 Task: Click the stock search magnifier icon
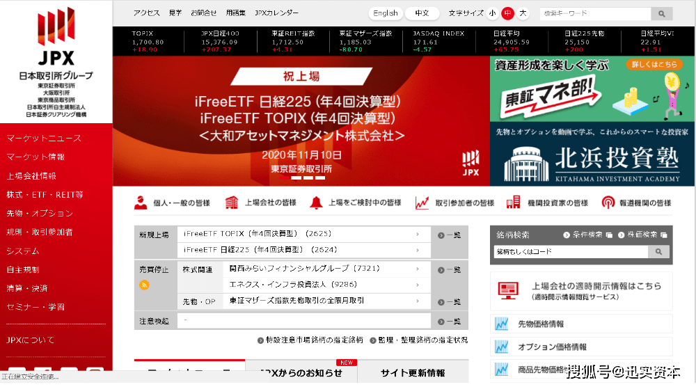(658, 252)
